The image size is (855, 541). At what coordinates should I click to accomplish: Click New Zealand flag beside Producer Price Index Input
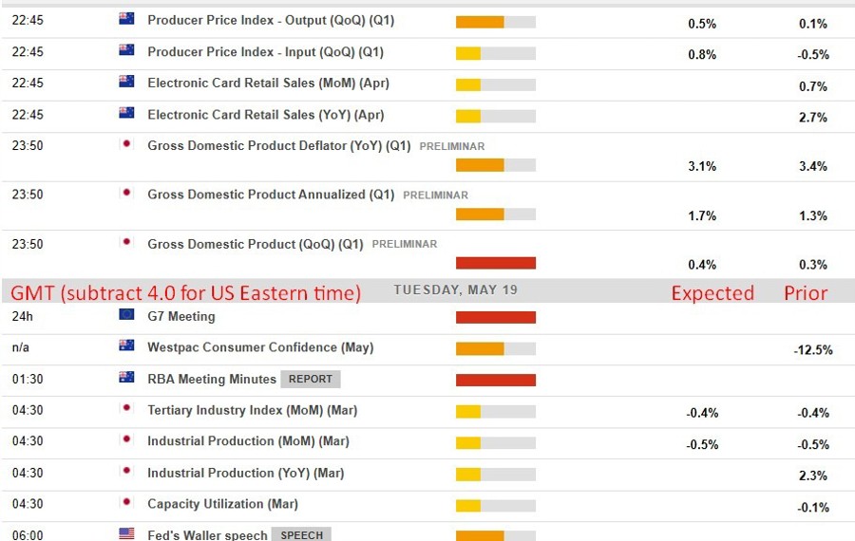pyautogui.click(x=126, y=50)
